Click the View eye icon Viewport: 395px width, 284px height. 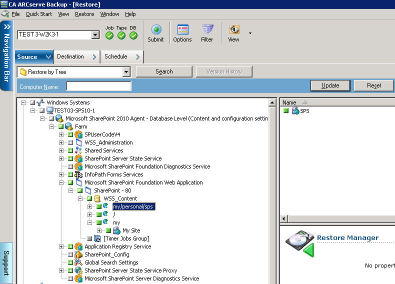[x=233, y=30]
